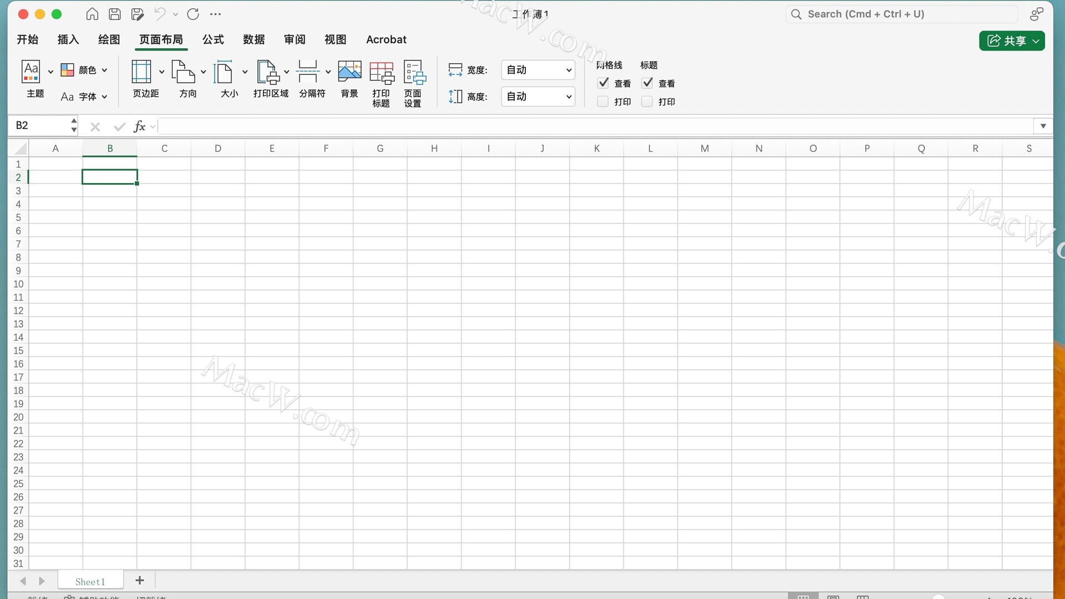Image resolution: width=1065 pixels, height=599 pixels.
Task: Click the Name Box stepper arrows
Action: 74,125
